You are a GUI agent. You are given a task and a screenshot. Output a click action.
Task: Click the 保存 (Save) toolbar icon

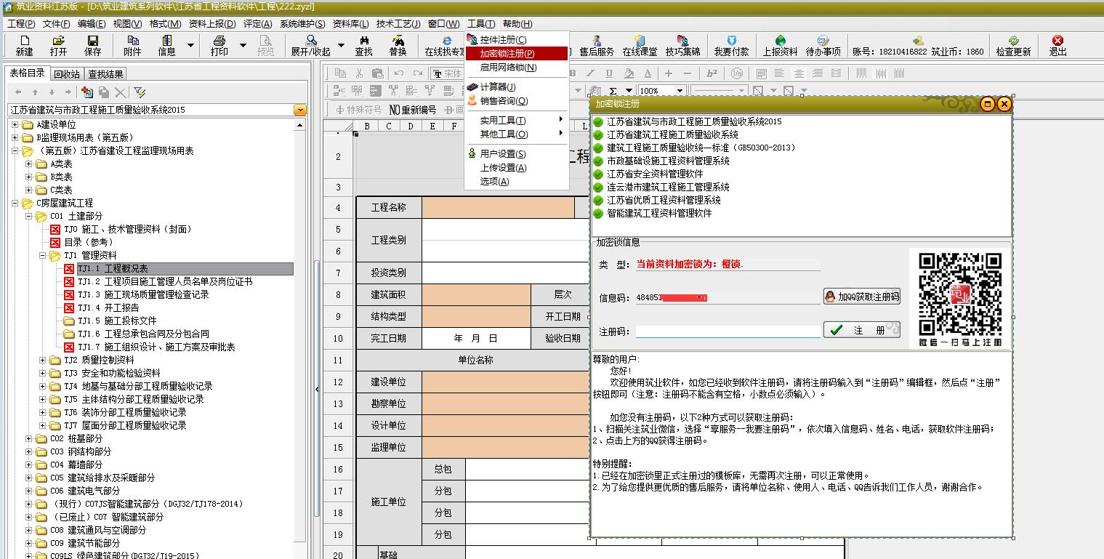click(93, 46)
